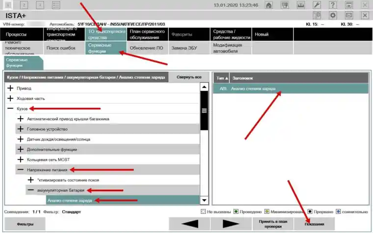Open the Фильтры button

pos(25,224)
